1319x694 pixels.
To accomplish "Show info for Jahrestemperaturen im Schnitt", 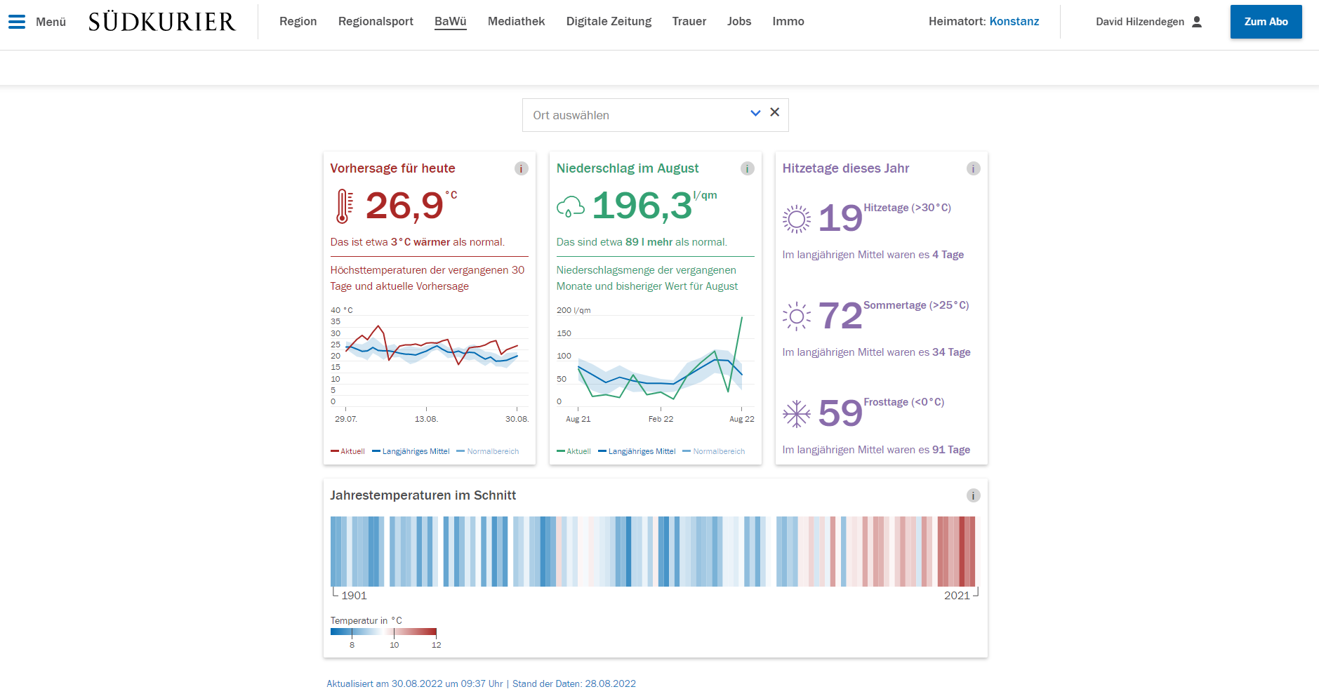I will (973, 495).
